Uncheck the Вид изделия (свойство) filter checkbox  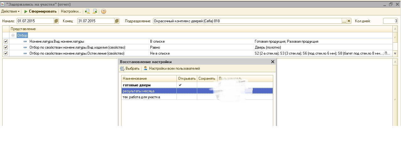point(6,47)
